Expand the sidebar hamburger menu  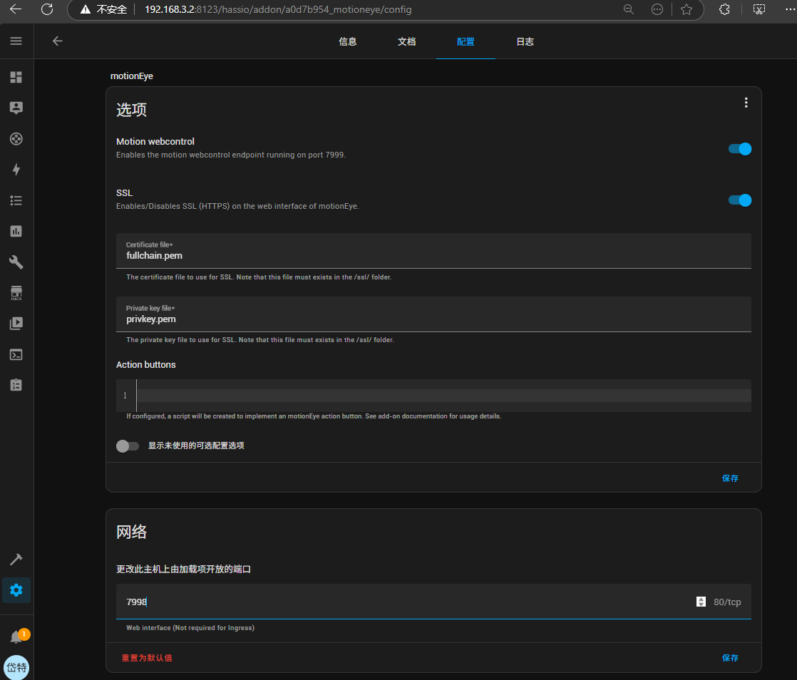coord(16,41)
